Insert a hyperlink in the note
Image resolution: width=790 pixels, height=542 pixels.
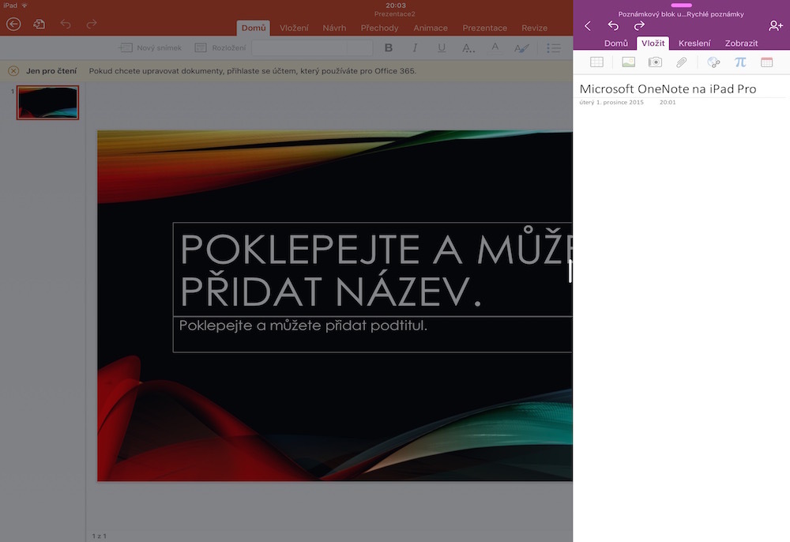[x=714, y=62]
